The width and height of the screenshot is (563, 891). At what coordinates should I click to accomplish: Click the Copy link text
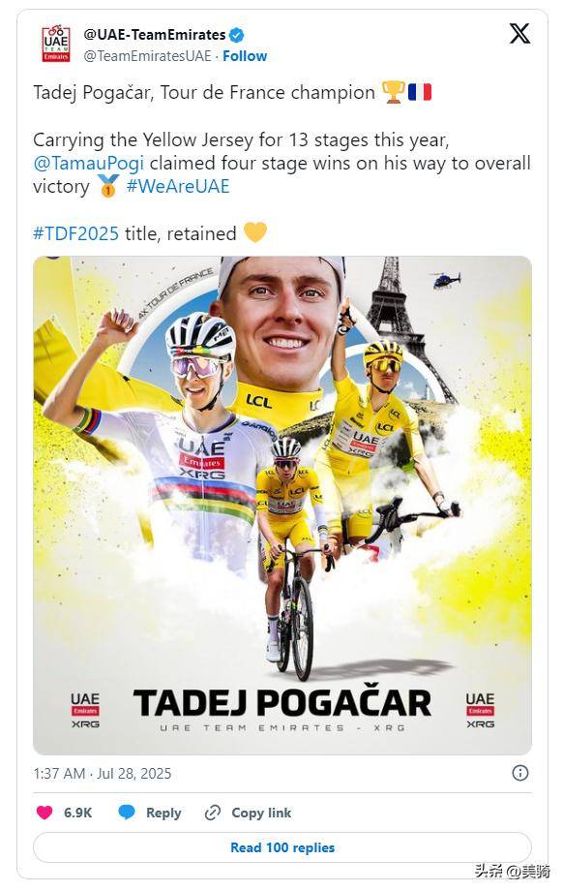(261, 814)
